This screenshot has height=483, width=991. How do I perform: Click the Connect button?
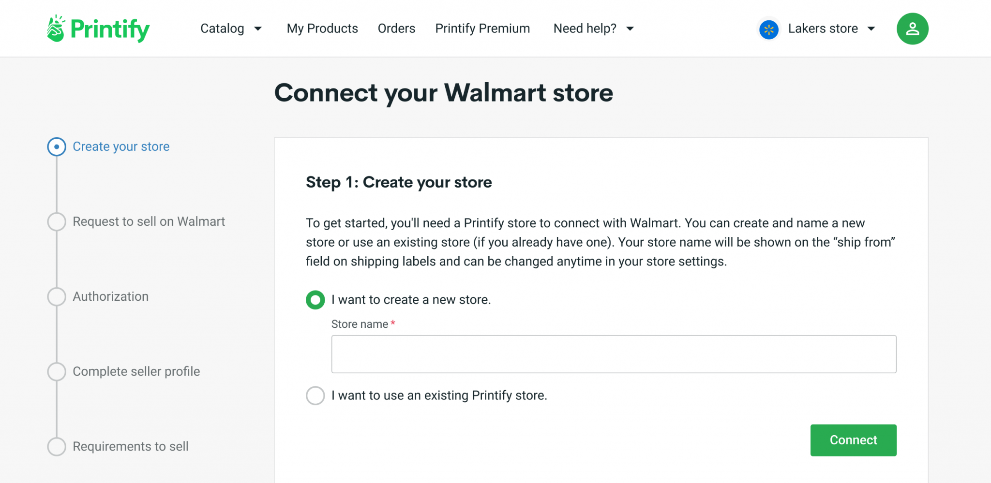(853, 440)
